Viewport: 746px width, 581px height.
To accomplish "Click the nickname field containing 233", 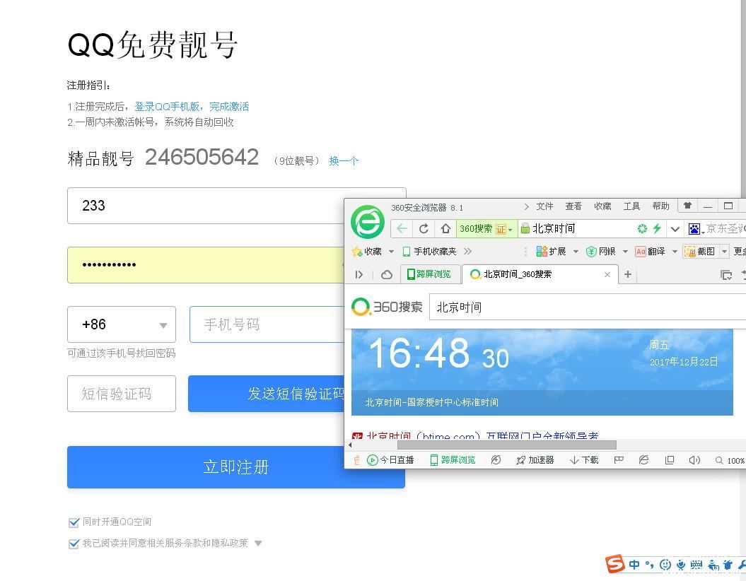I will [x=206, y=206].
